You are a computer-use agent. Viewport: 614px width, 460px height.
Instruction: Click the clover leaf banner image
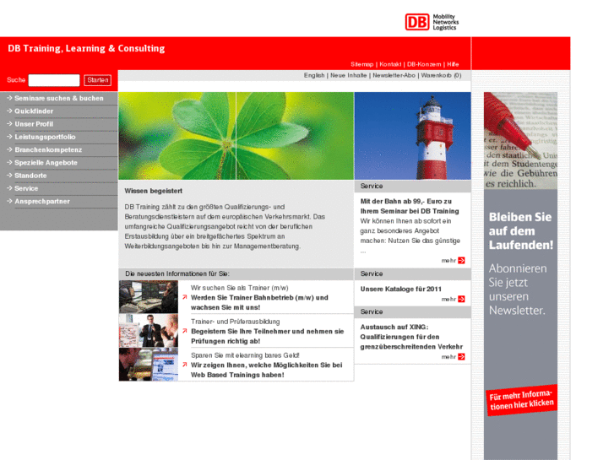[236, 136]
